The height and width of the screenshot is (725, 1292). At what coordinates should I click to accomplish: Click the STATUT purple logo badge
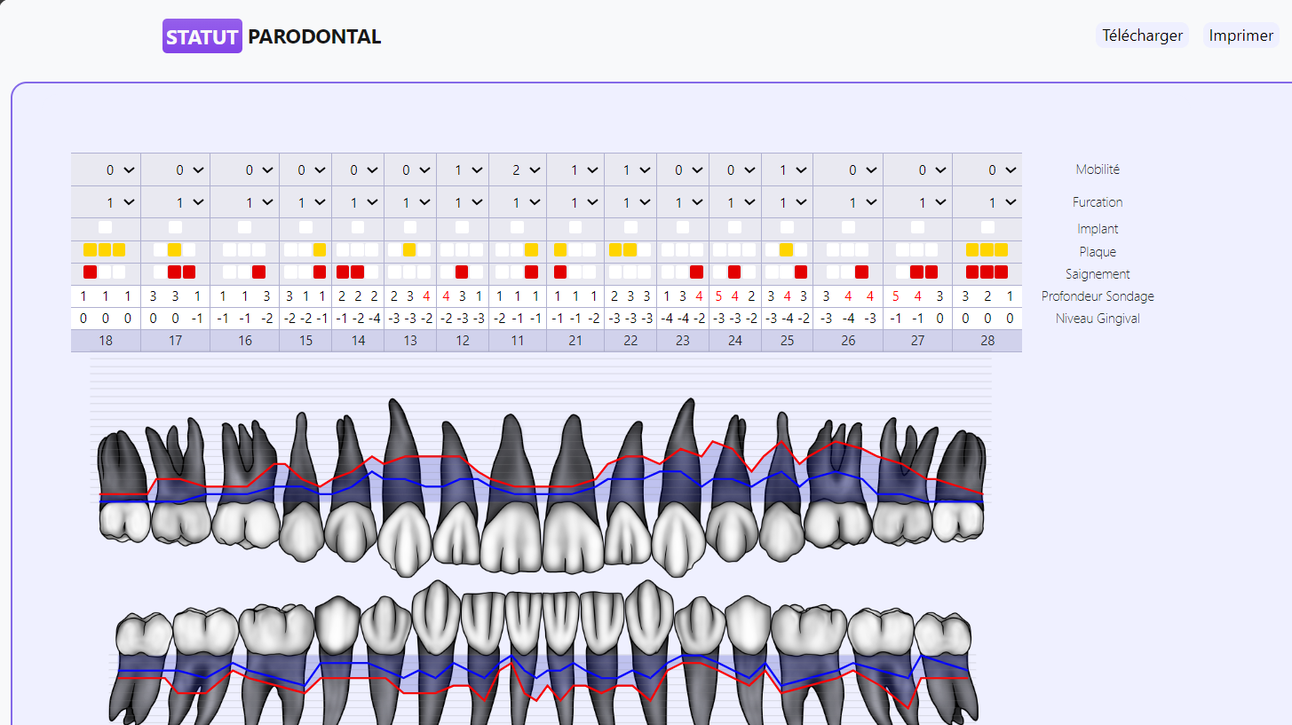202,36
